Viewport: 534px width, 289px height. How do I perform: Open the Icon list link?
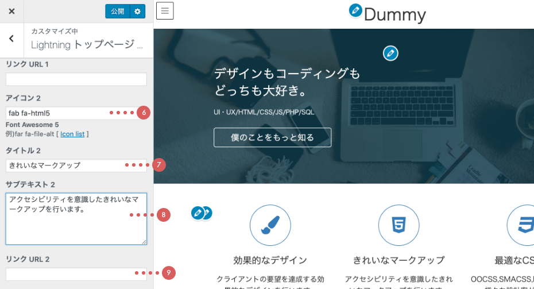(72, 134)
